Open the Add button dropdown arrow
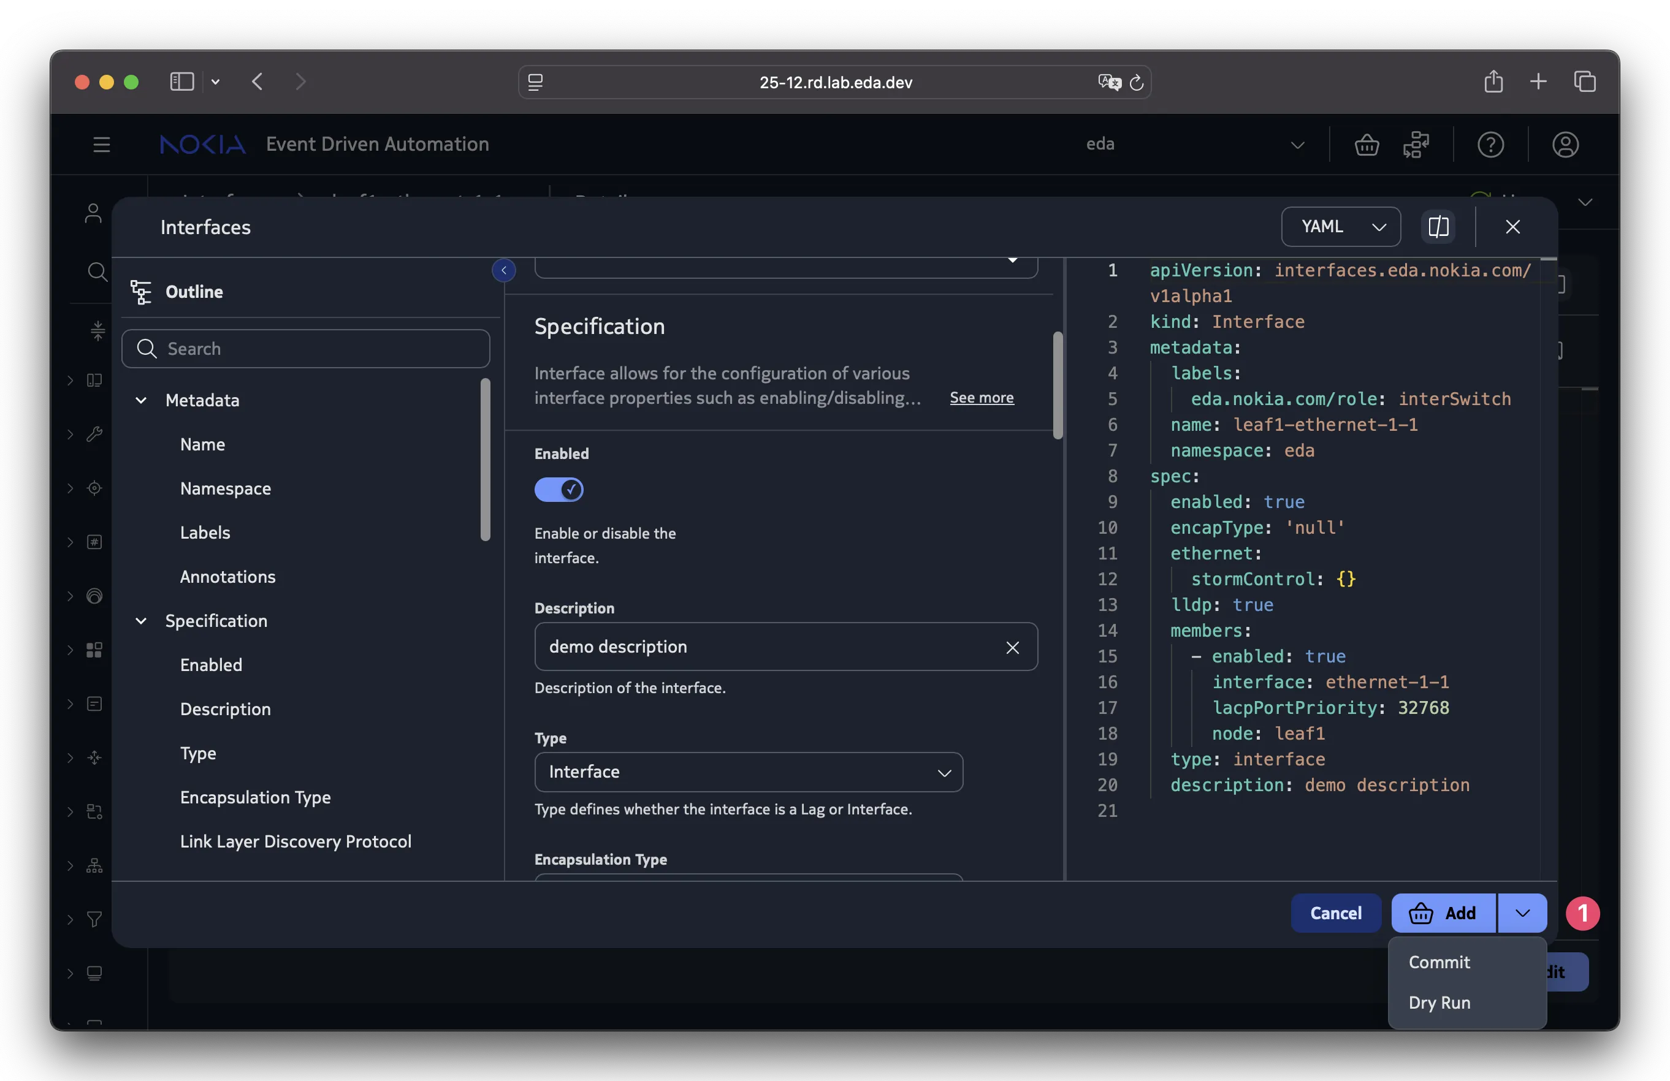Viewport: 1670px width, 1081px height. [1522, 912]
